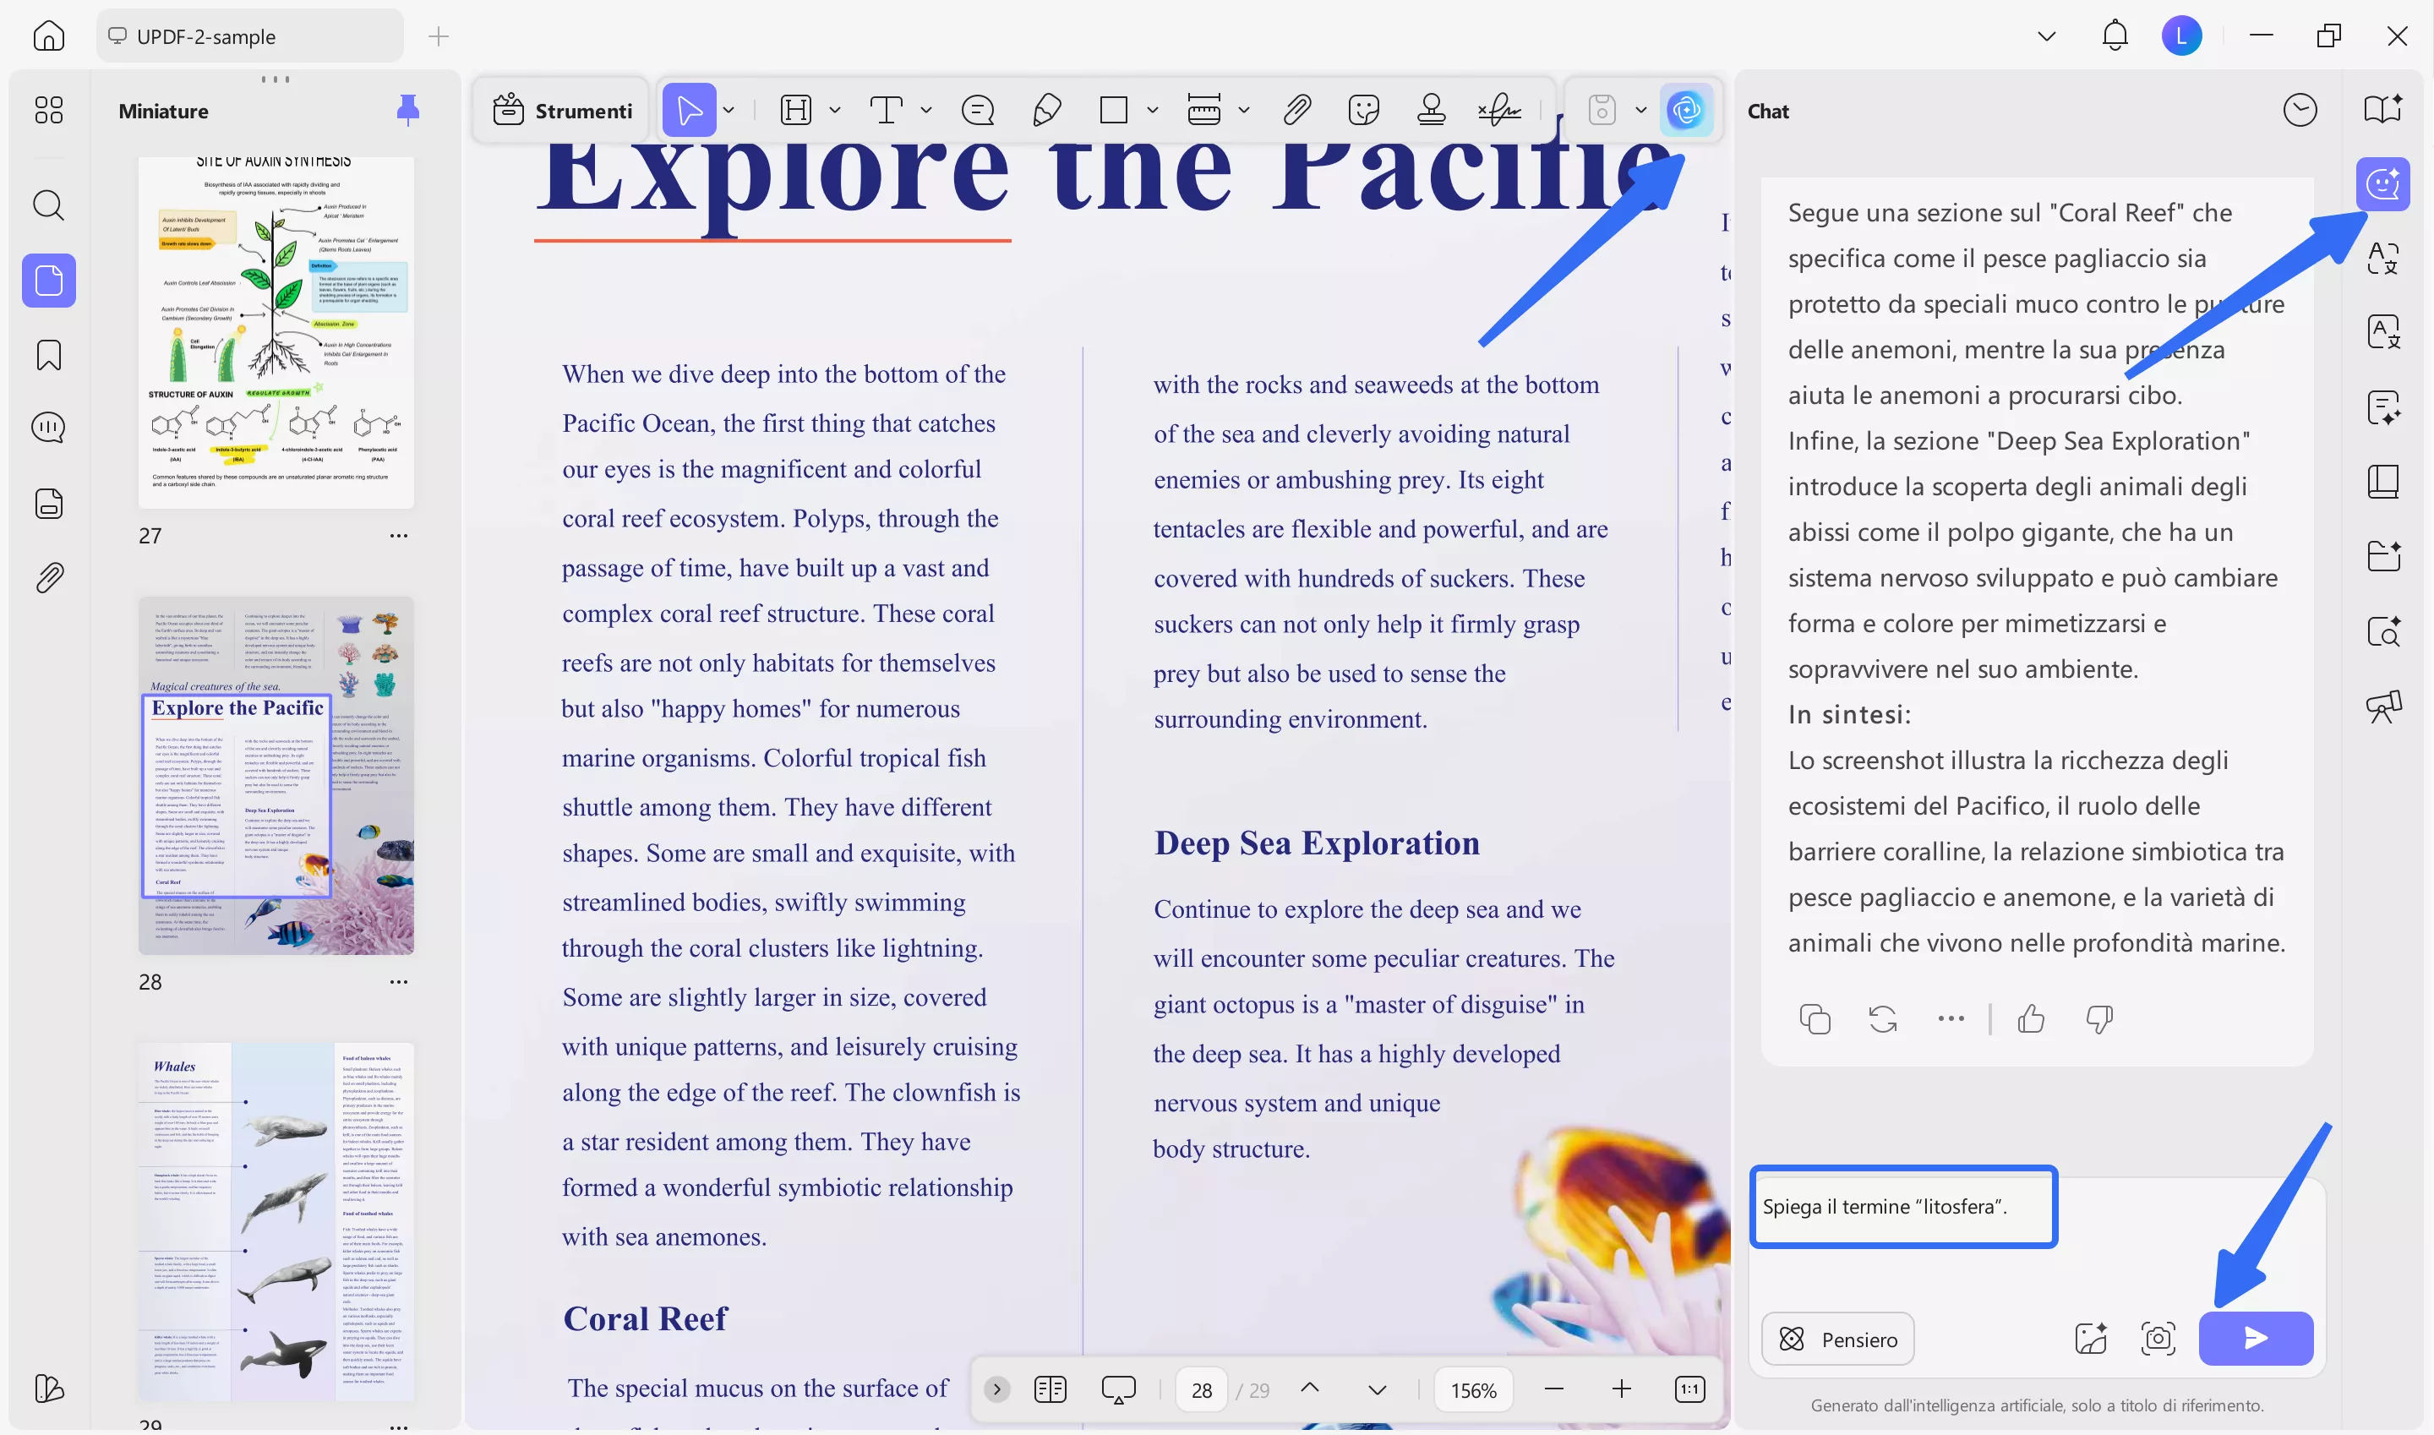This screenshot has width=2434, height=1435.
Task: Expand the save button dropdown
Action: [x=1640, y=110]
